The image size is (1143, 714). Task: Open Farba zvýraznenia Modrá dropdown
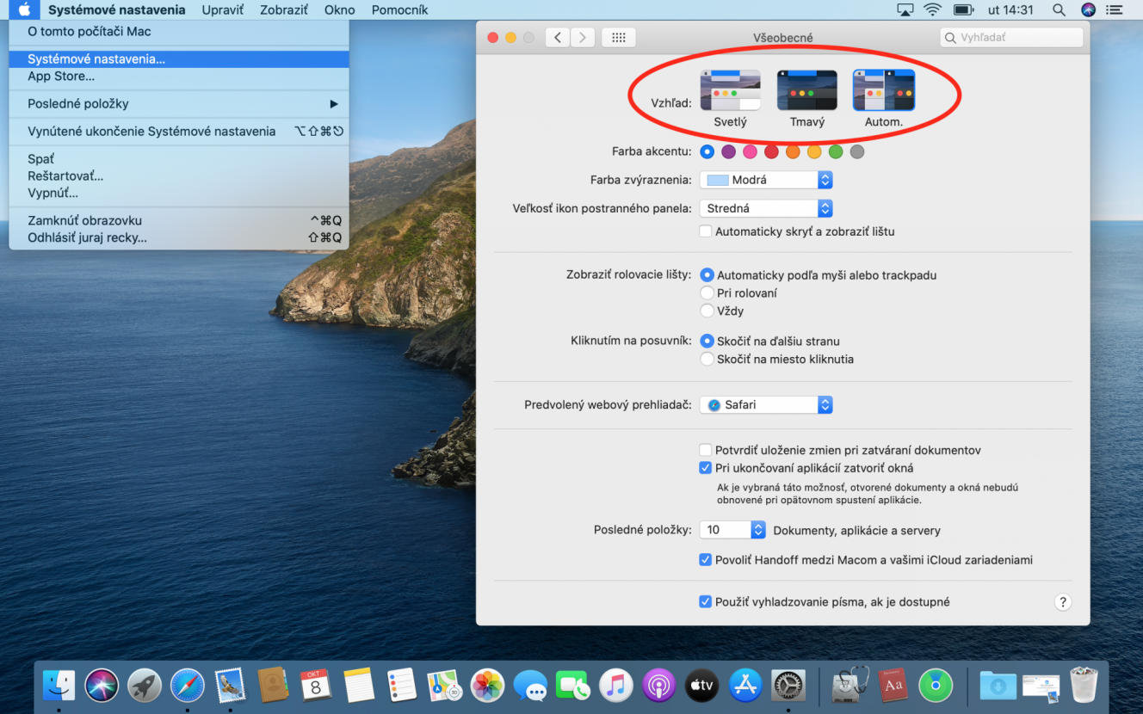click(x=766, y=180)
